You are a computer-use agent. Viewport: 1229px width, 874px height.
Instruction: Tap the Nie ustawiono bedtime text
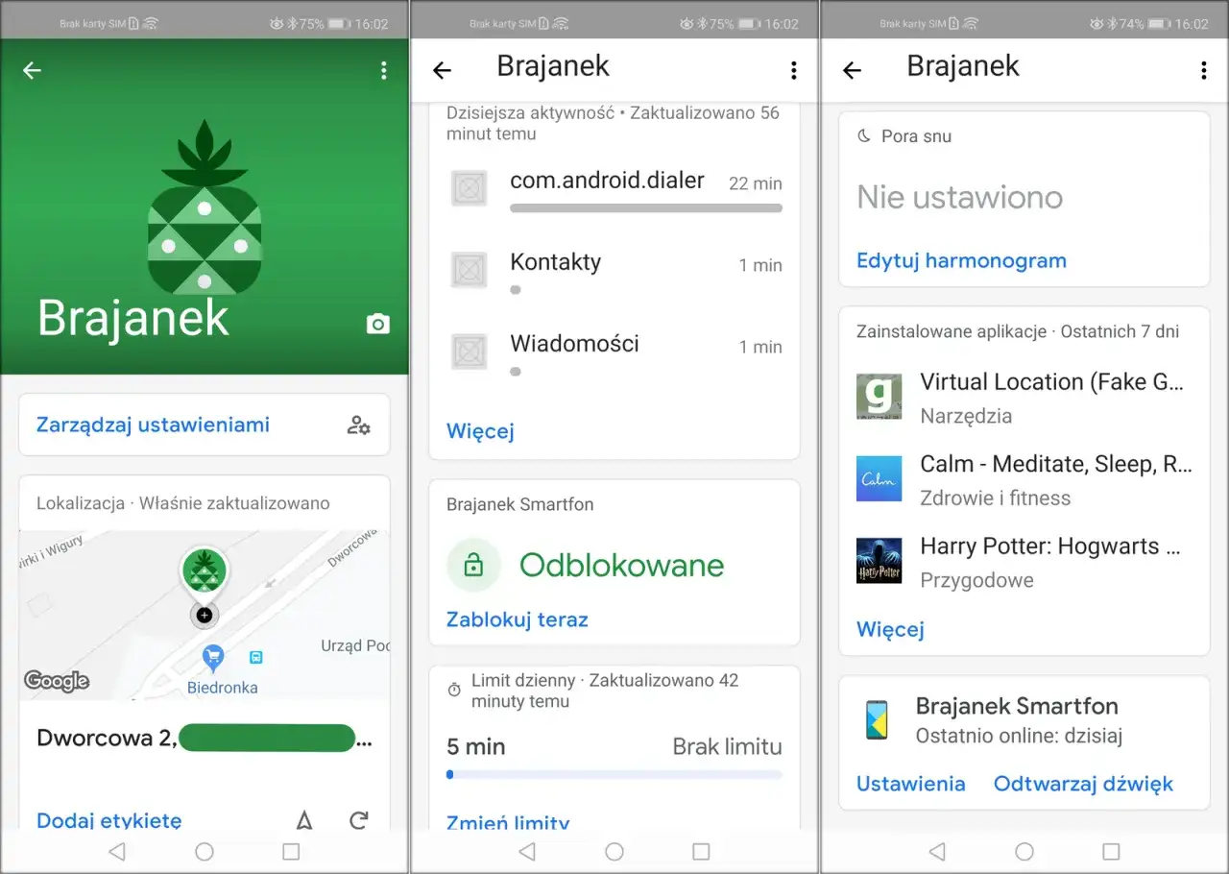point(960,197)
